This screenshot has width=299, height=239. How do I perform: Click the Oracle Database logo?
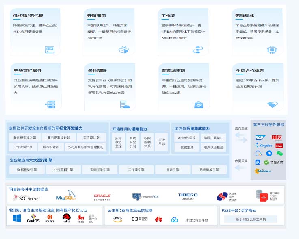pos(102,197)
